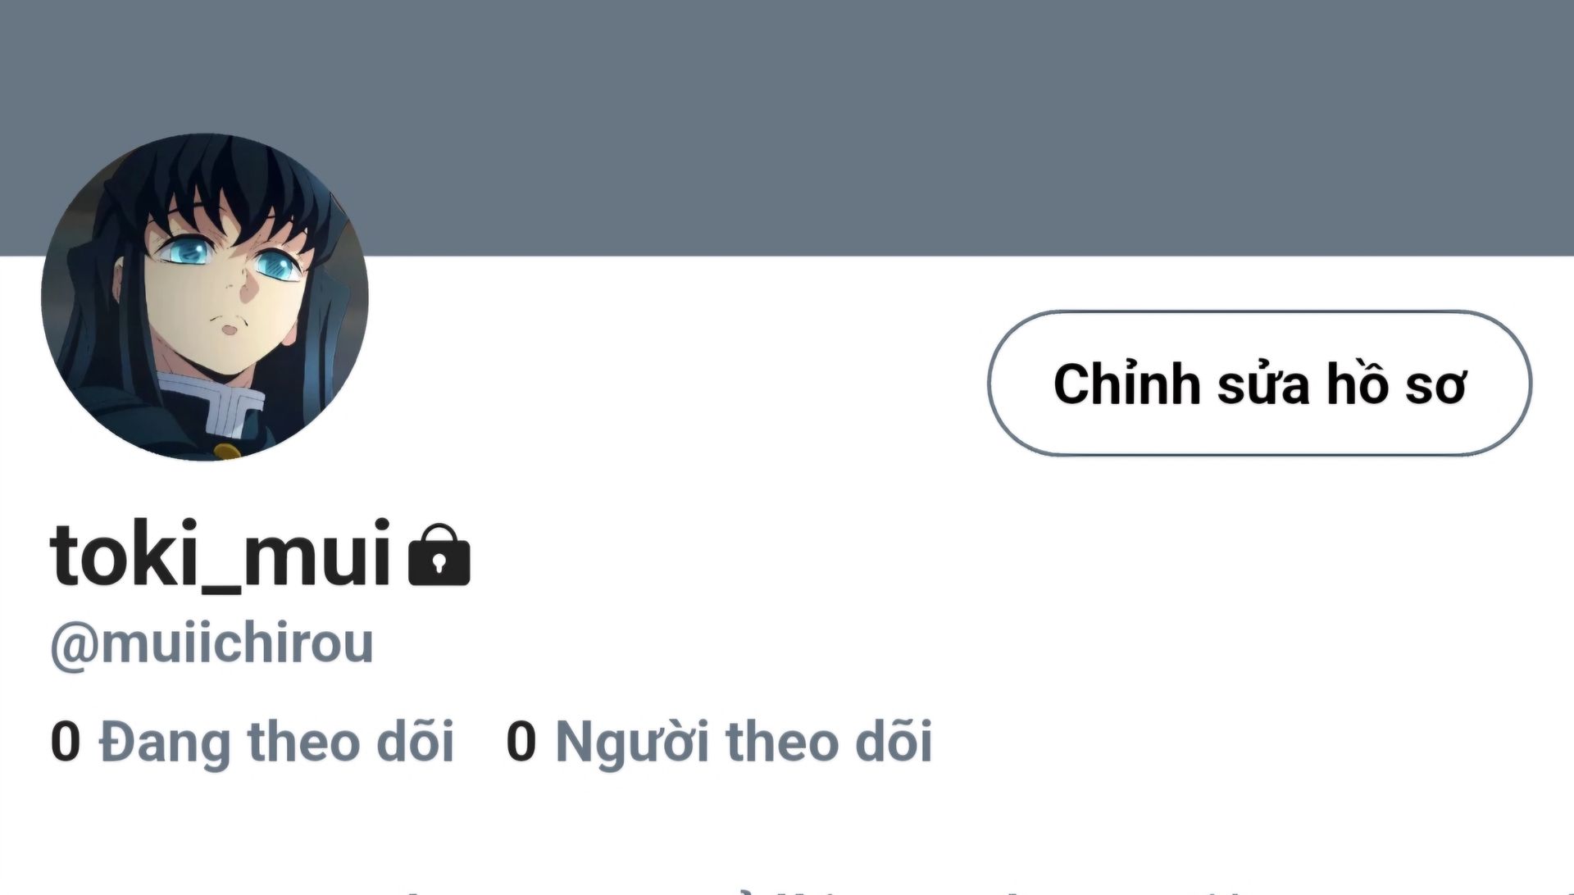Click the zero count before Đang theo dõi
The image size is (1574, 895).
(65, 742)
